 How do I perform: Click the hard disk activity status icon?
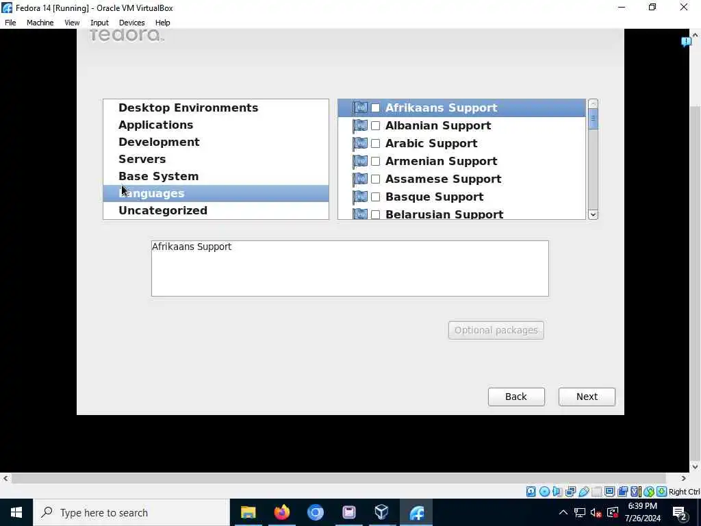pos(531,492)
